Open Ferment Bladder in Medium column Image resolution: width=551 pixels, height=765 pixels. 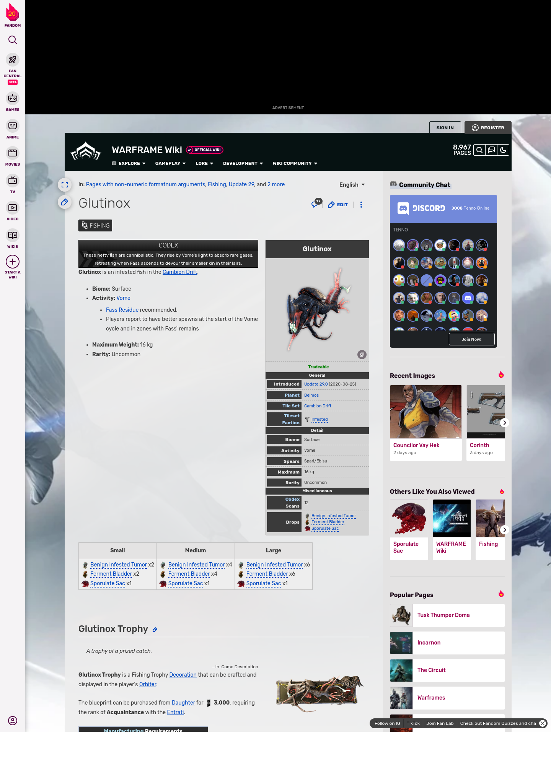(189, 574)
